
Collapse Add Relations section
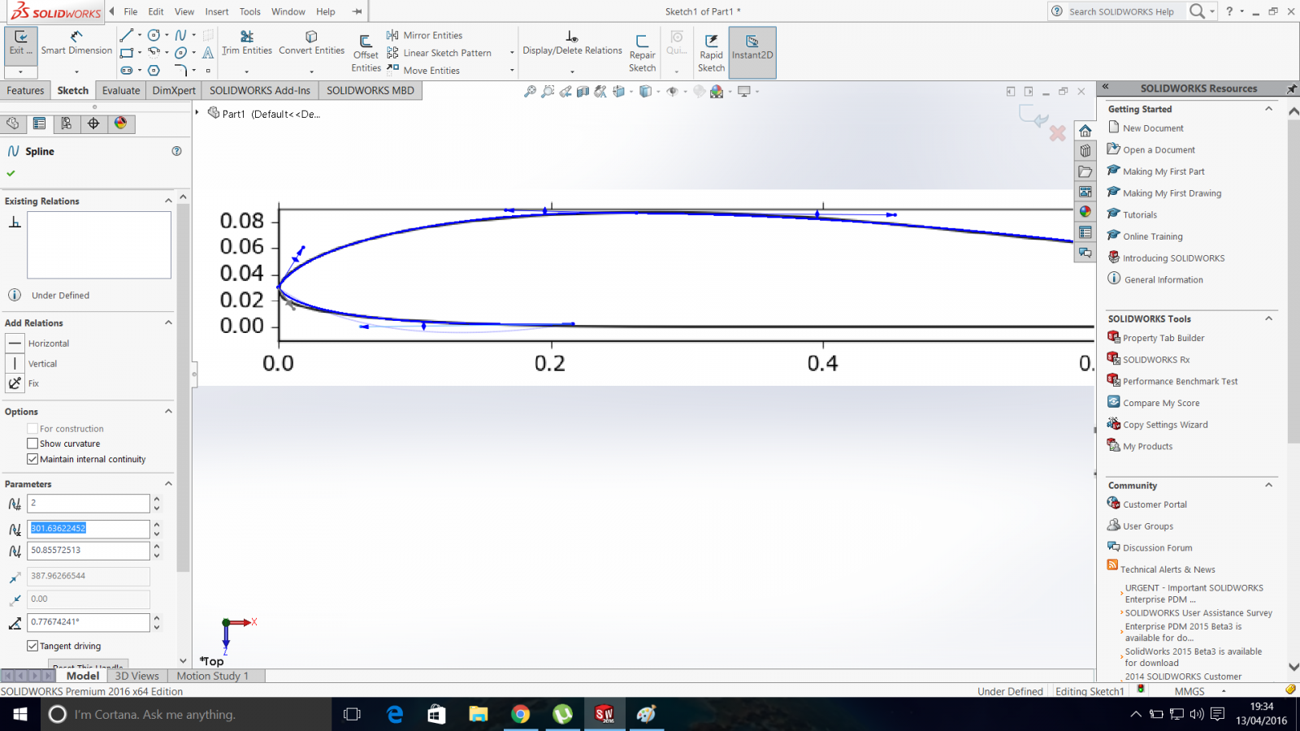(168, 322)
